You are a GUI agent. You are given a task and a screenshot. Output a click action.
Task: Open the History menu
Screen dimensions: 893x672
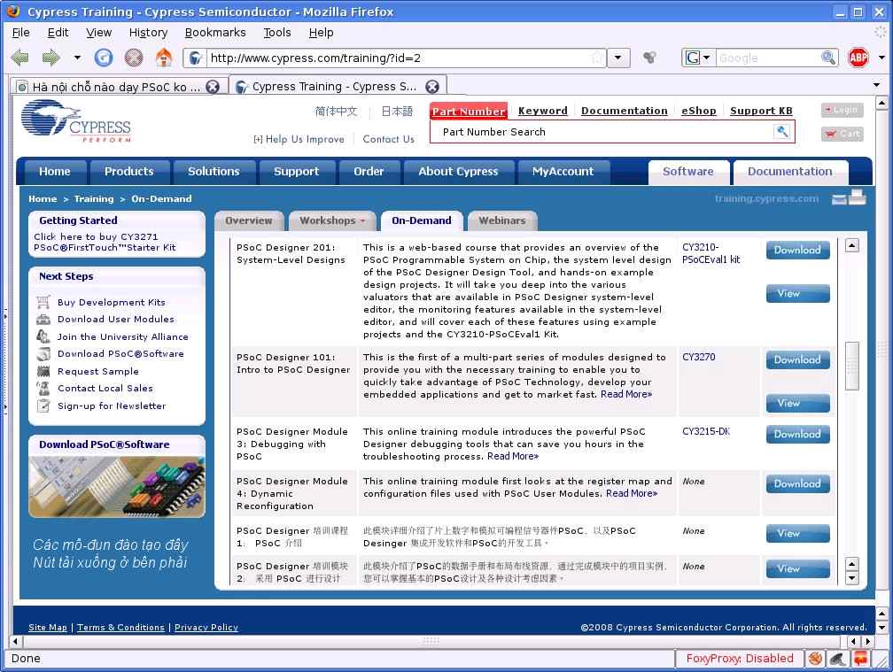coord(148,33)
